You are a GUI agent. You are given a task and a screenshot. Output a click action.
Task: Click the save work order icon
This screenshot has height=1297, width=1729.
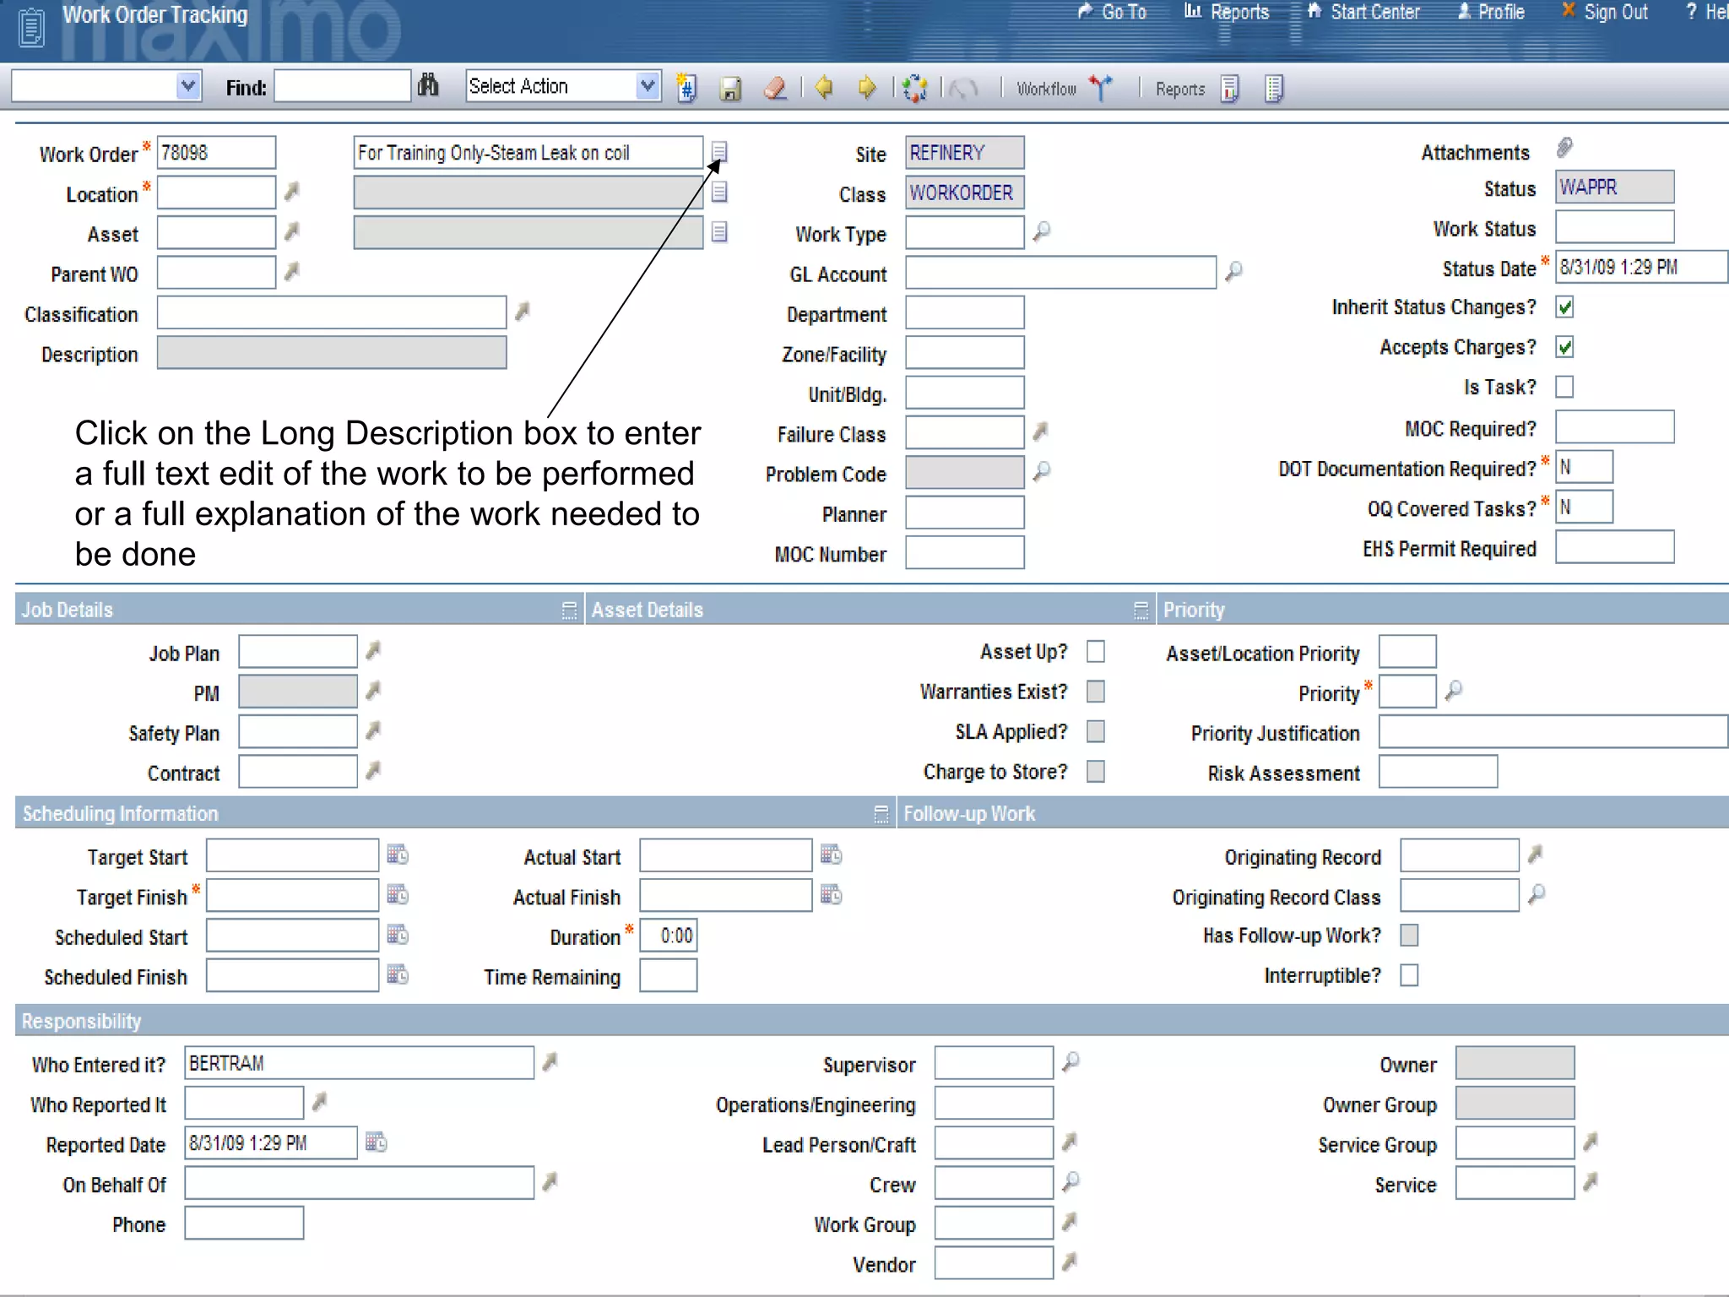(730, 88)
